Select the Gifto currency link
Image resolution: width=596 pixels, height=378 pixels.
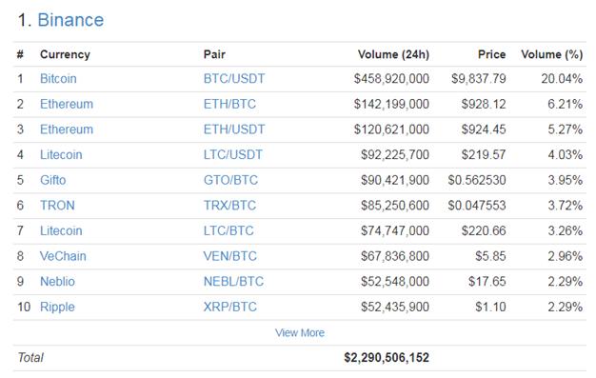52,180
